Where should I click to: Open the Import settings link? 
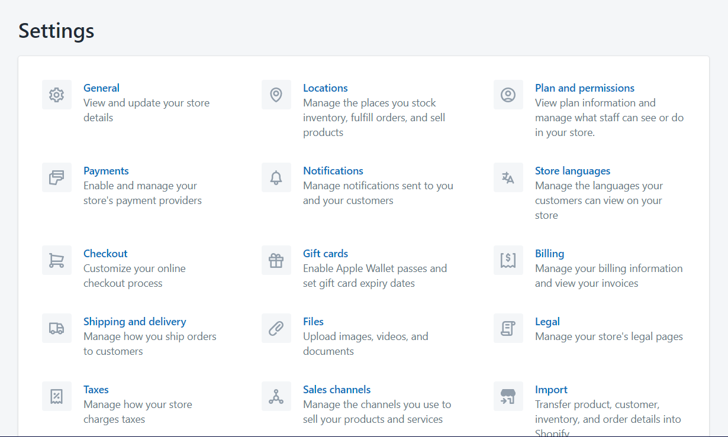pyautogui.click(x=551, y=390)
